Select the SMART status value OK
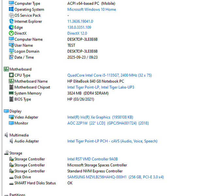Image resolution: width=205 pixels, height=196 pixels. click(70, 183)
